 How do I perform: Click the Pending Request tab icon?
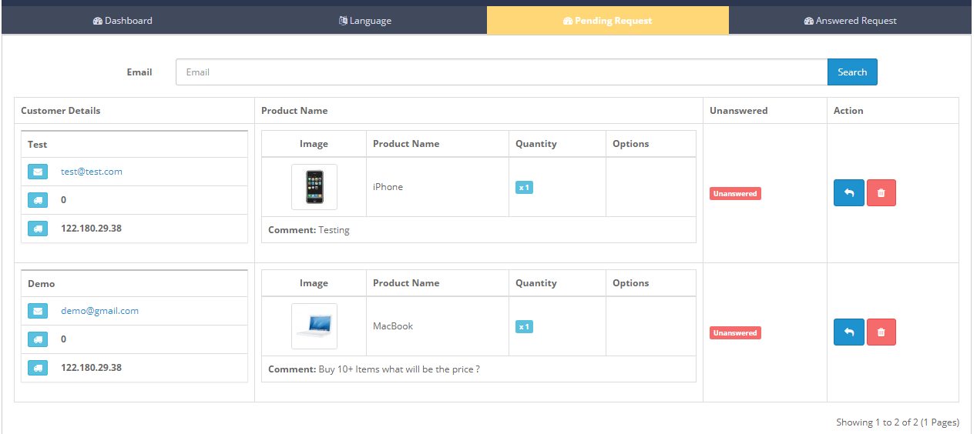tap(568, 21)
